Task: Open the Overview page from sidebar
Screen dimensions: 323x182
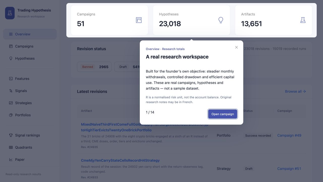Action: (x=30, y=34)
